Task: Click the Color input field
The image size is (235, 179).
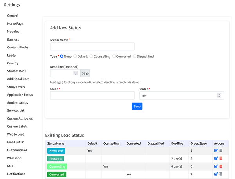Action: (x=92, y=95)
